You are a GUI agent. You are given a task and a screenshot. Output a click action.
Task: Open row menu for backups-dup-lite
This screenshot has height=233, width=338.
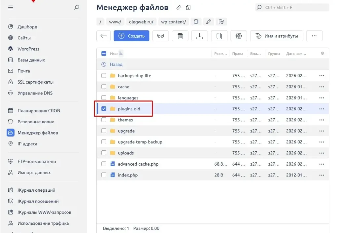pos(321,76)
